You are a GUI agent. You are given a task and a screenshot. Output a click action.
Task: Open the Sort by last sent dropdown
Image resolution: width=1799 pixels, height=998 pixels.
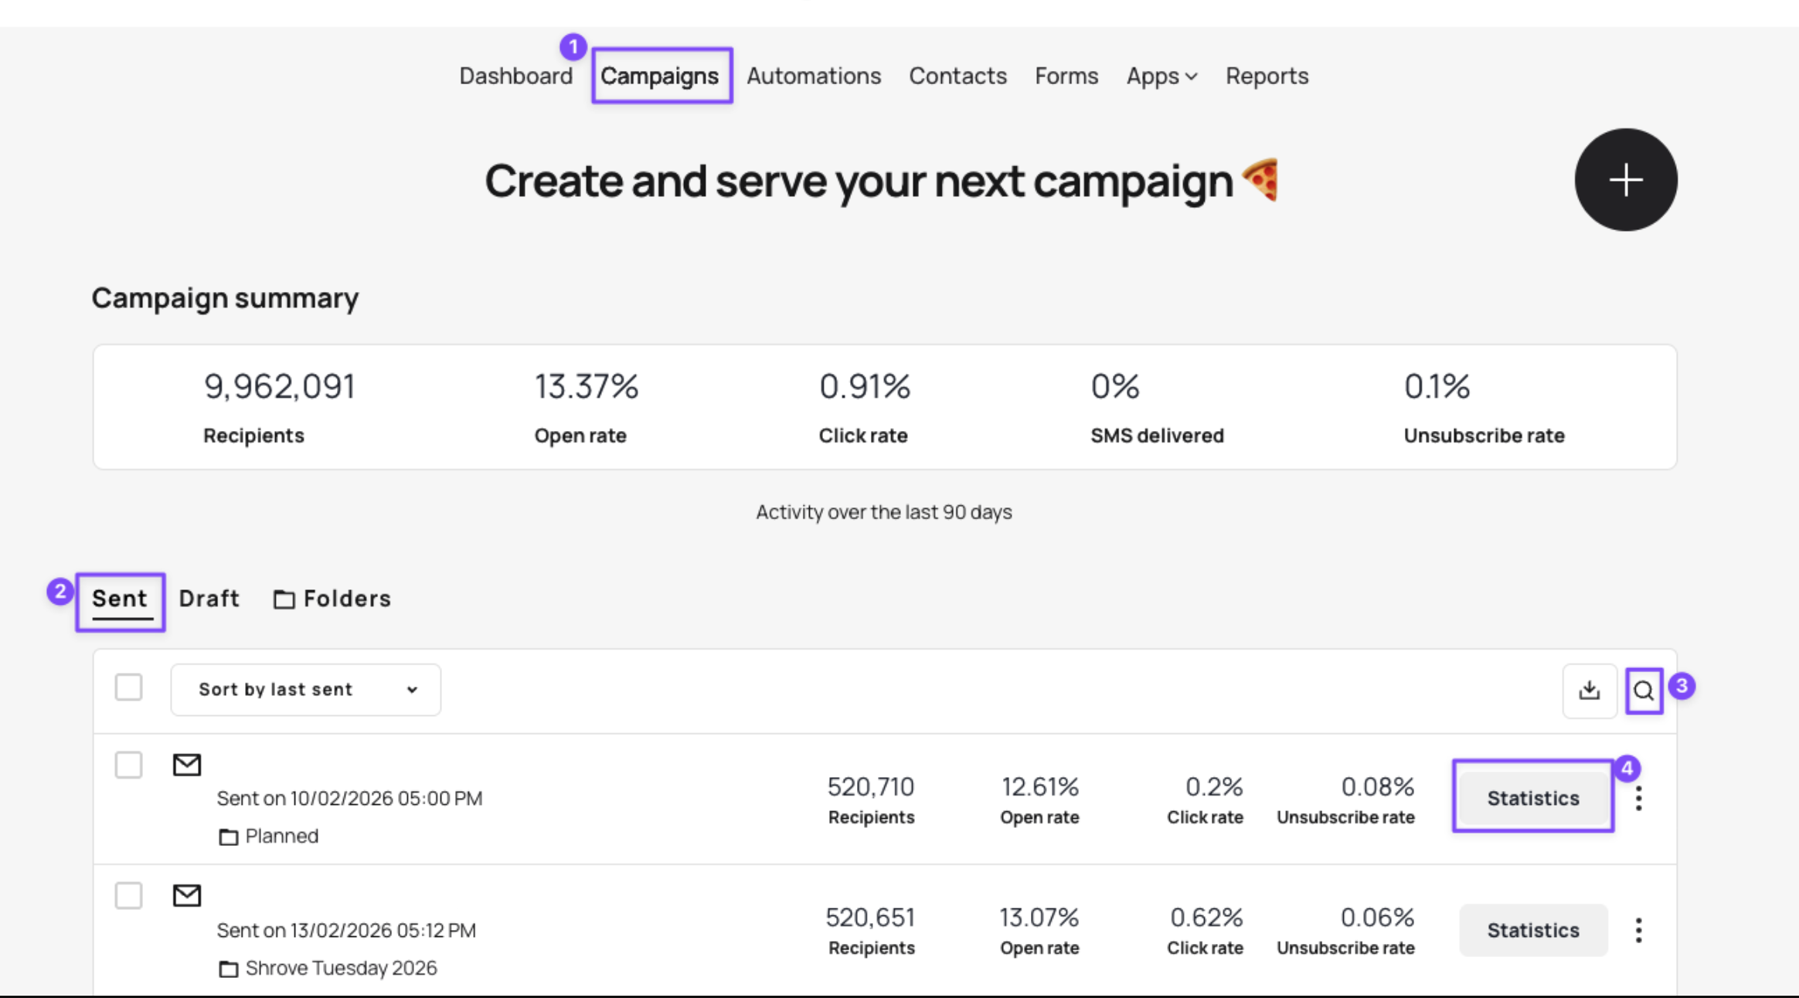coord(306,689)
